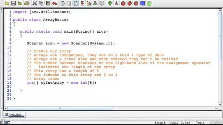Click the '// Create our array' comment
This screenshot has height=125, width=223.
pos(49,51)
